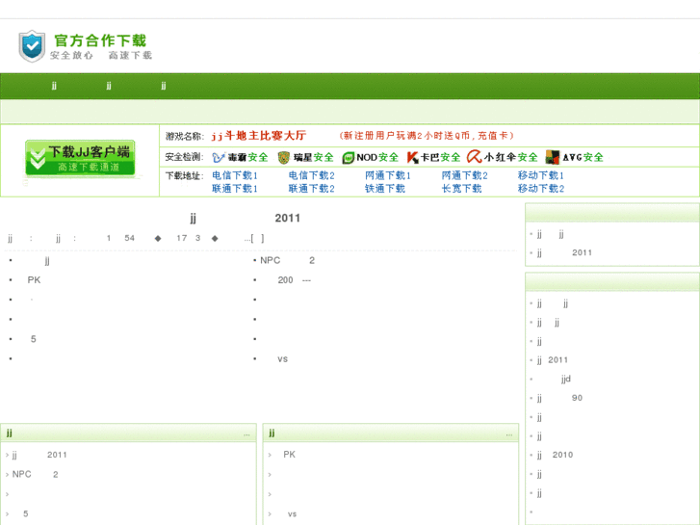Open the 移动下载2 download link
This screenshot has height=525, width=700.
(x=540, y=189)
